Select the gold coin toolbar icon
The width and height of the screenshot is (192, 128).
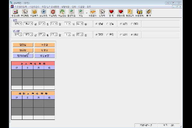tap(34, 13)
